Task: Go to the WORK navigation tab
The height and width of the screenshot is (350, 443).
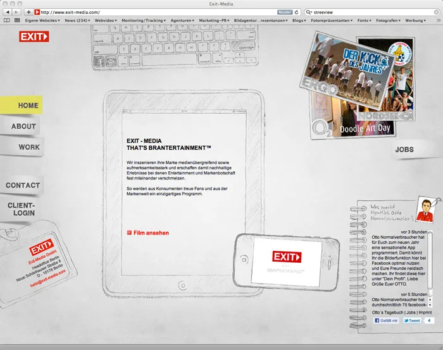Action: pos(28,147)
